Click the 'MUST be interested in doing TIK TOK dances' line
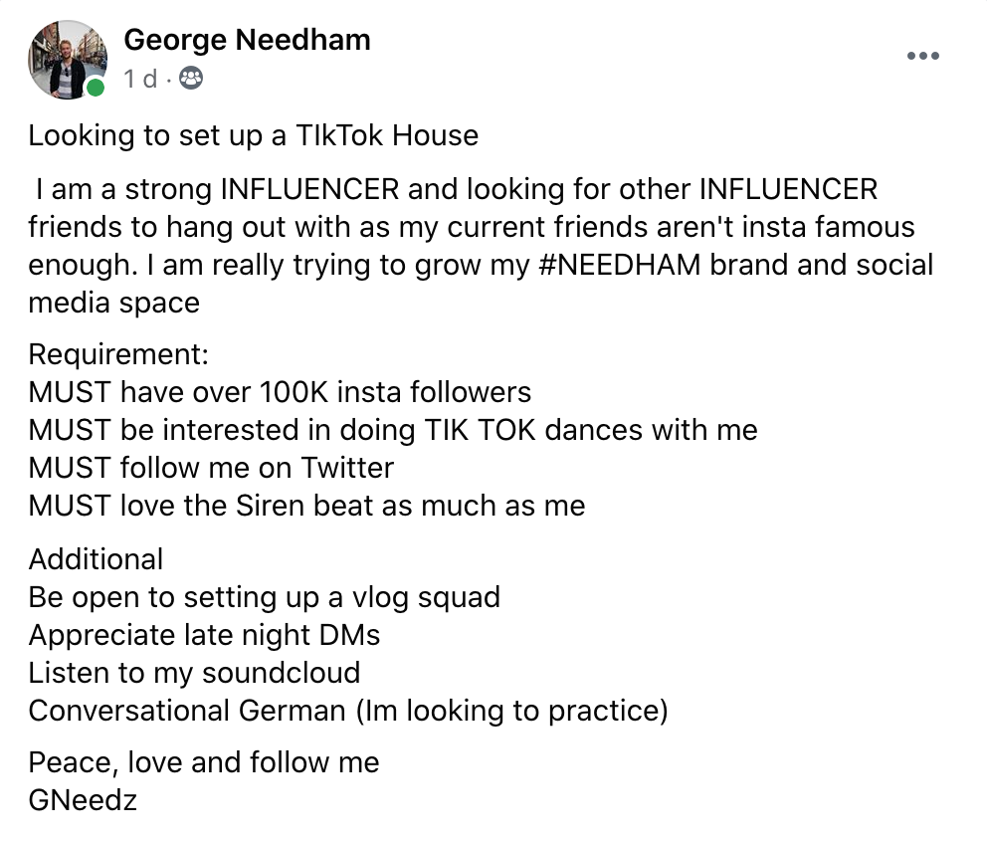The height and width of the screenshot is (842, 987). coord(393,430)
